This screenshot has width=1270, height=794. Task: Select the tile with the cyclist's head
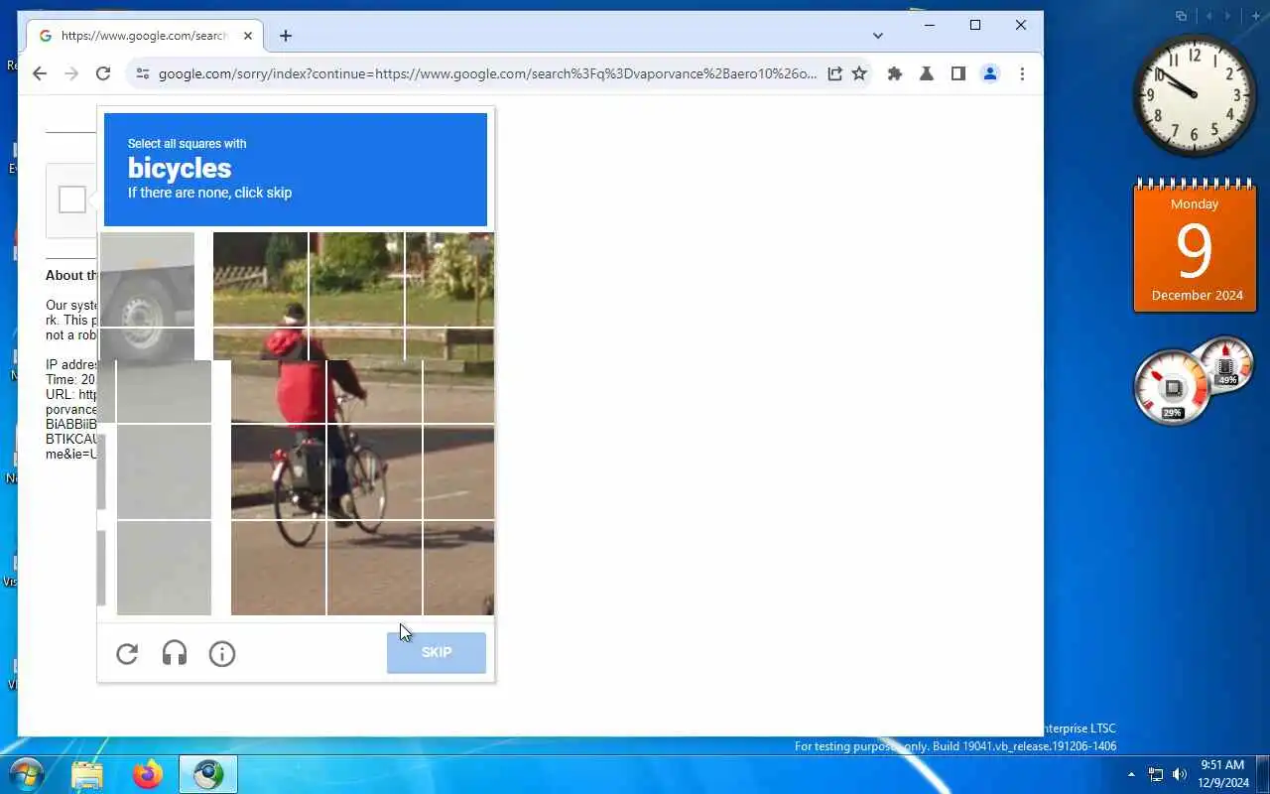[260, 279]
